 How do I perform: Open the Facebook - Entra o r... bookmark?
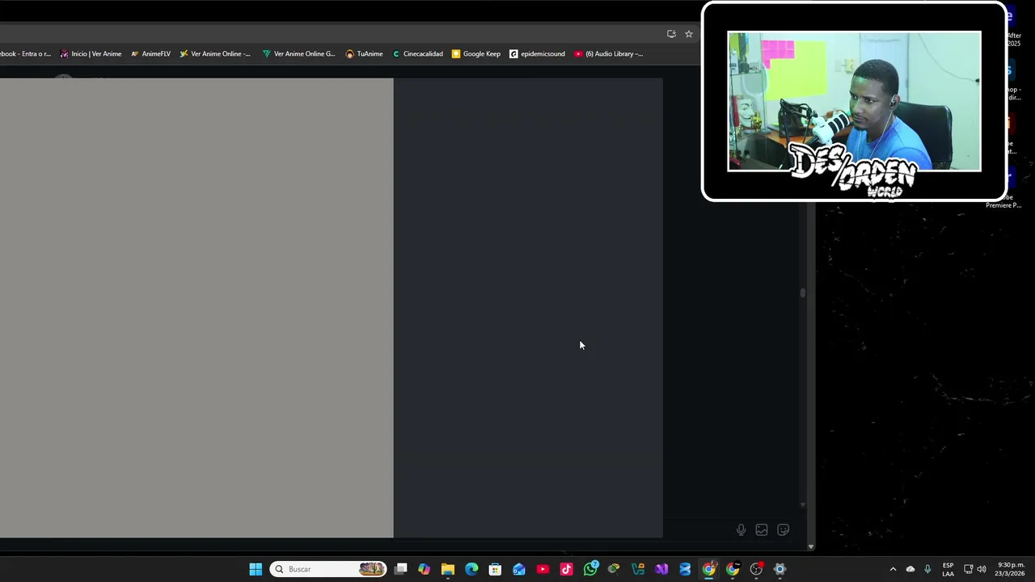[x=25, y=54]
